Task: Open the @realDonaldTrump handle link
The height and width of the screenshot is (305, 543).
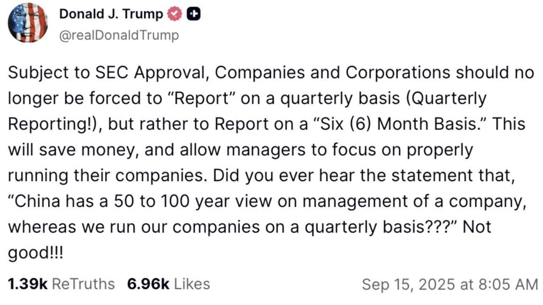Action: point(119,35)
